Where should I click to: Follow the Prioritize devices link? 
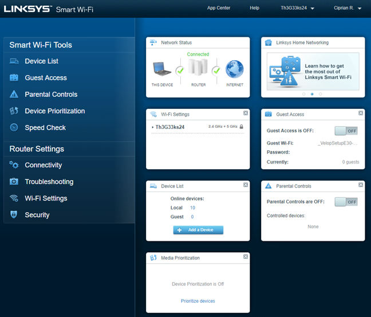click(198, 301)
